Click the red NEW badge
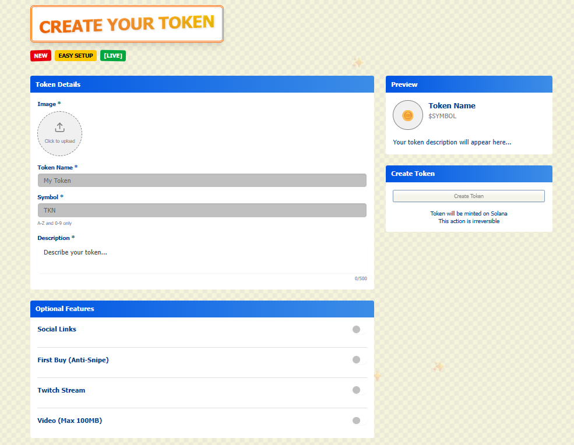This screenshot has height=445, width=574. [41, 56]
